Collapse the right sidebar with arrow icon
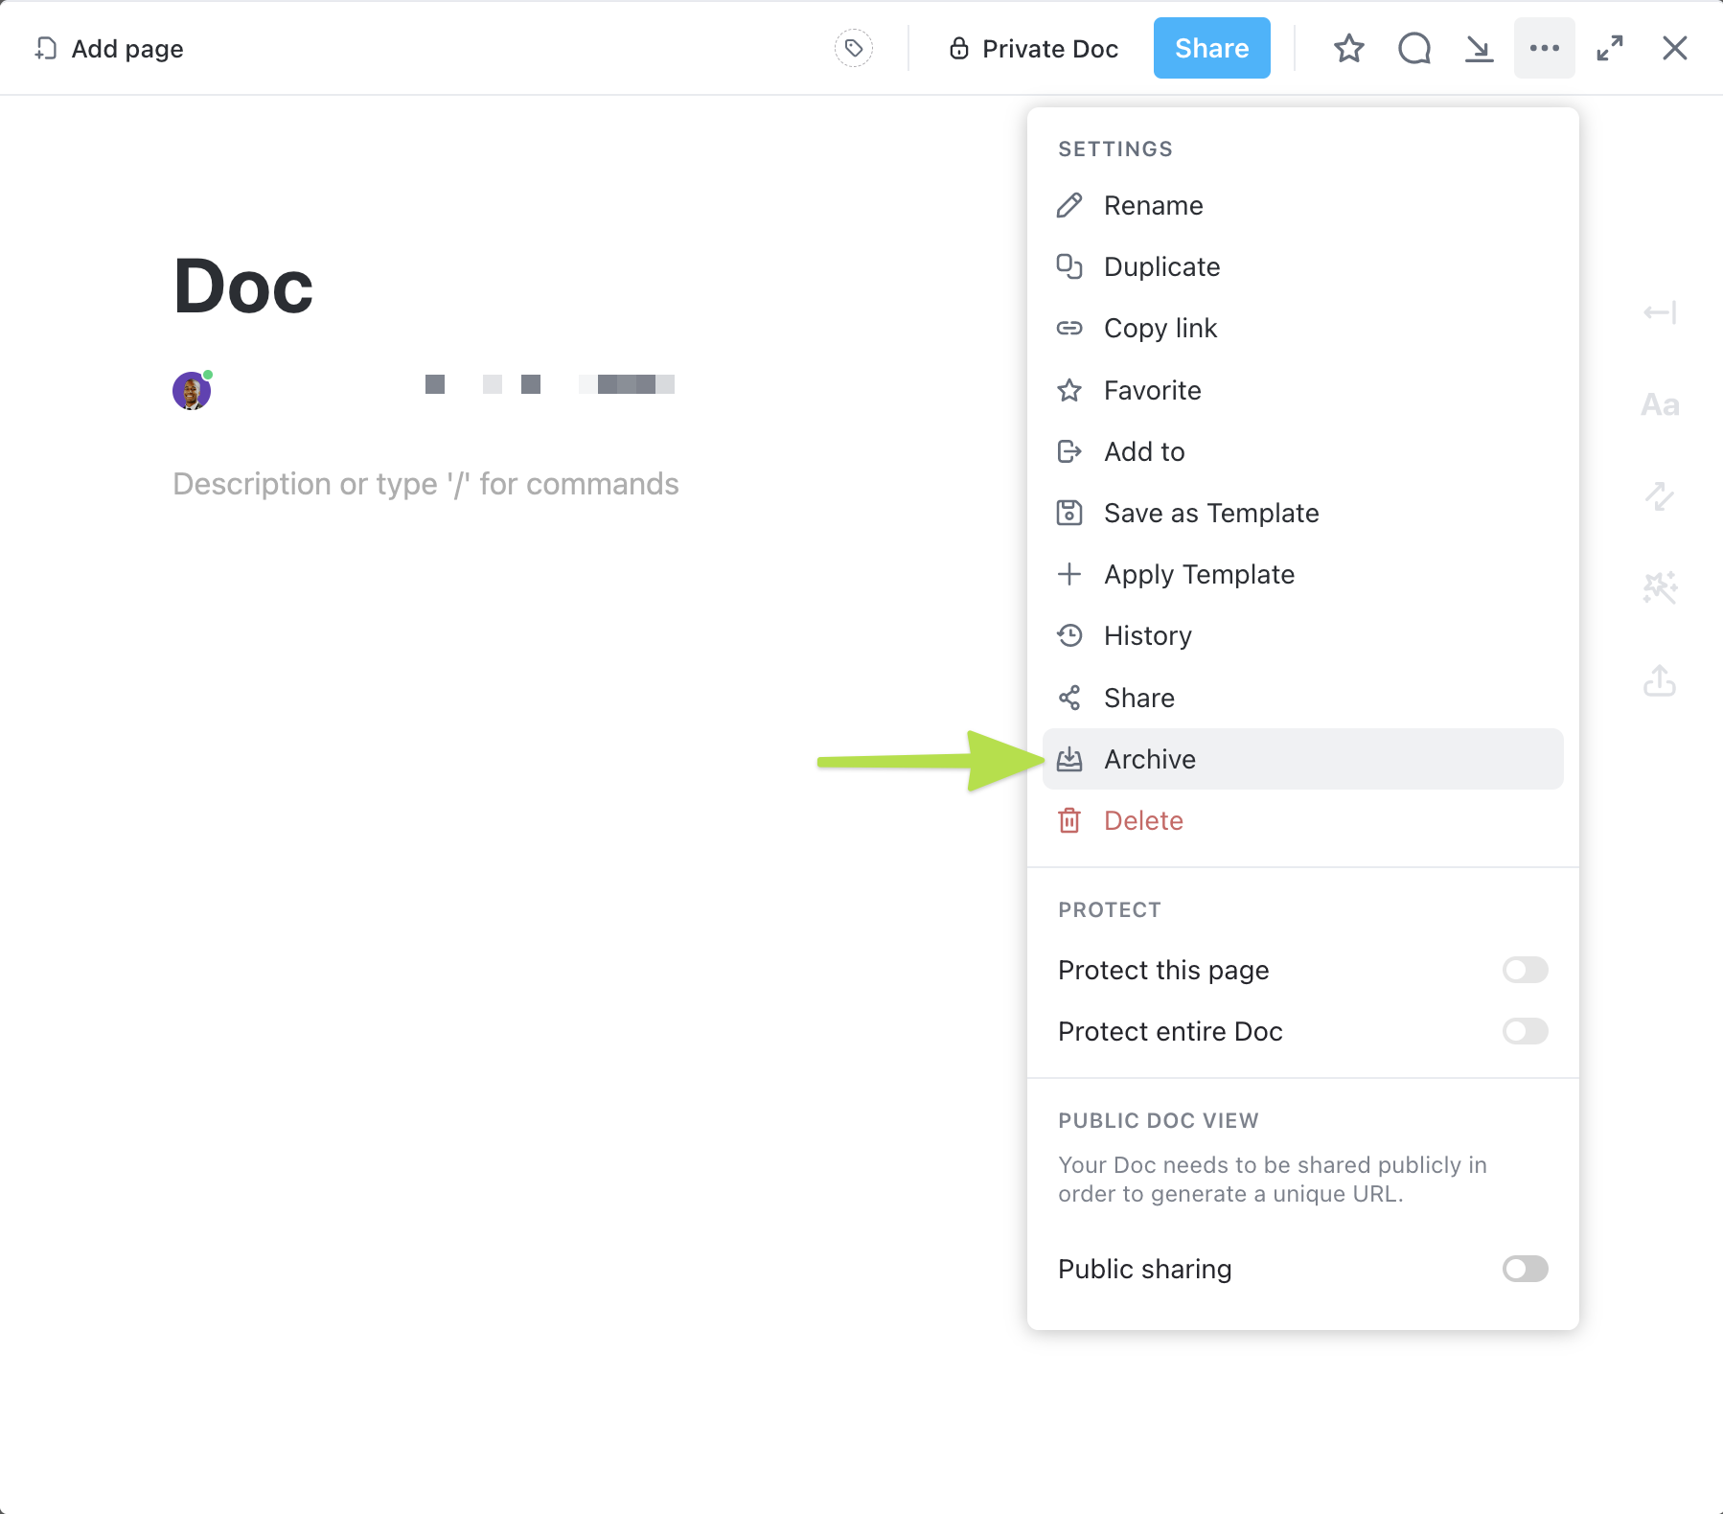1723x1514 pixels. (1660, 312)
